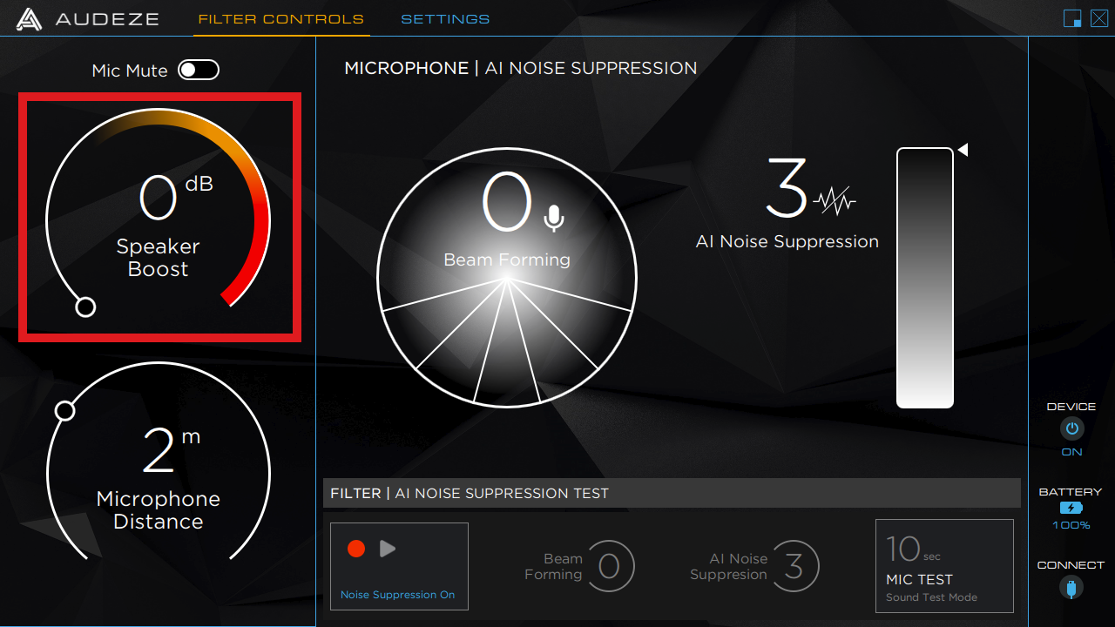Screen dimensions: 1115x627
Task: Toggle the Mic Mute switch
Action: 199,71
